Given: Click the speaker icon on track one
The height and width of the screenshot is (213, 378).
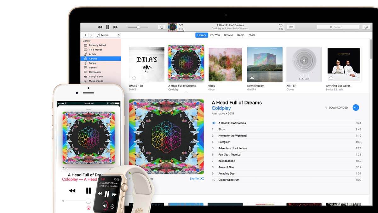Looking at the screenshot, I should [x=214, y=123].
